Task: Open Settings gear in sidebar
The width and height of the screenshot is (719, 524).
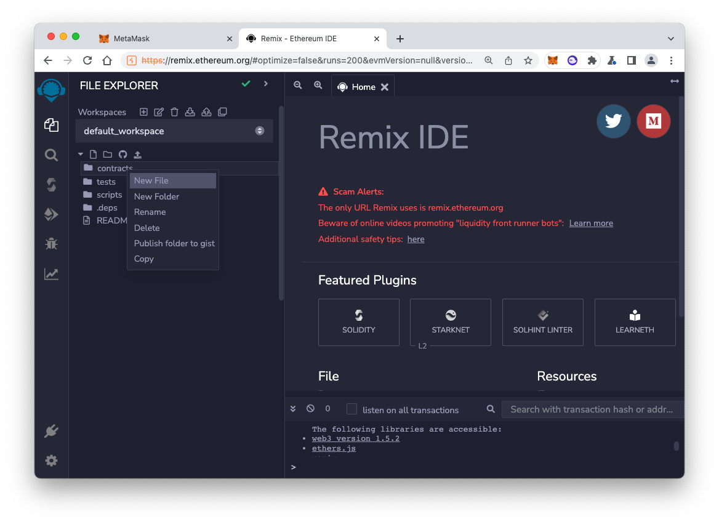Action: point(52,461)
